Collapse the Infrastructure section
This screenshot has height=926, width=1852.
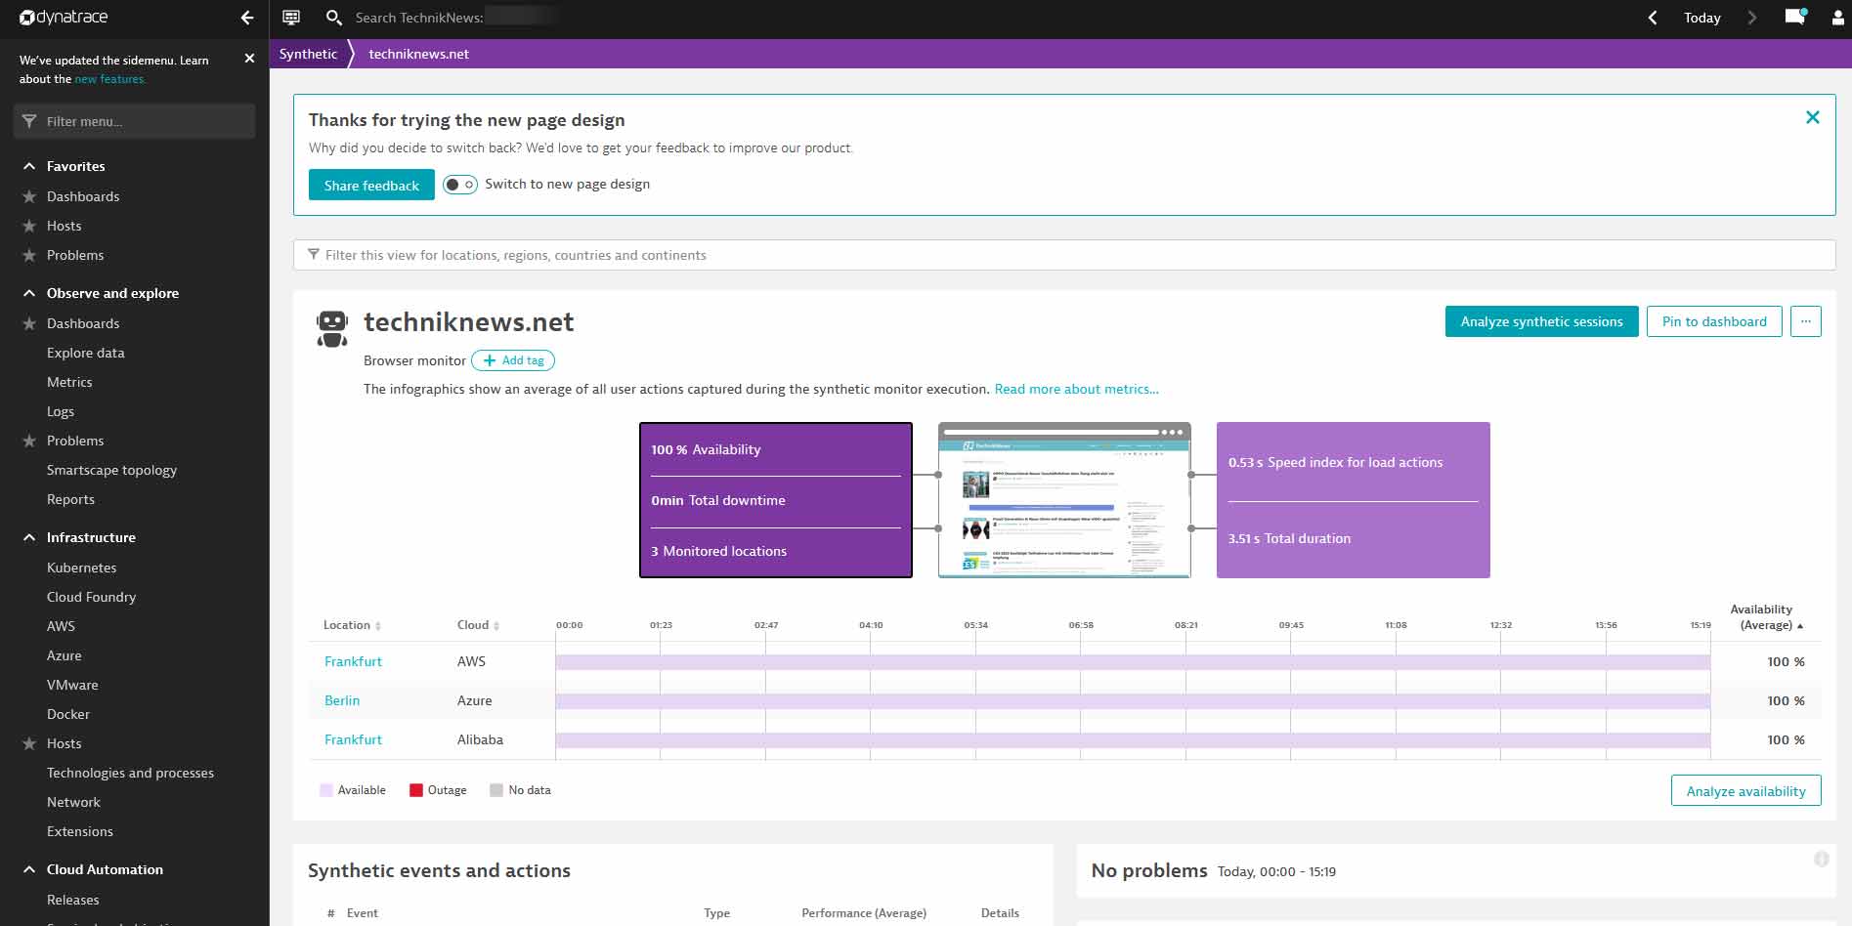29,537
